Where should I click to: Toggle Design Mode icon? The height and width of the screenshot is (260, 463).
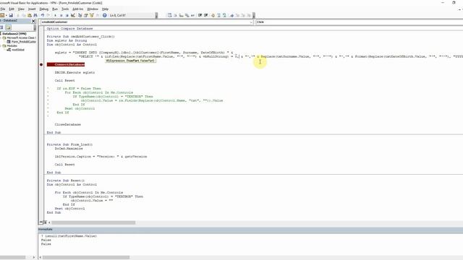click(73, 15)
